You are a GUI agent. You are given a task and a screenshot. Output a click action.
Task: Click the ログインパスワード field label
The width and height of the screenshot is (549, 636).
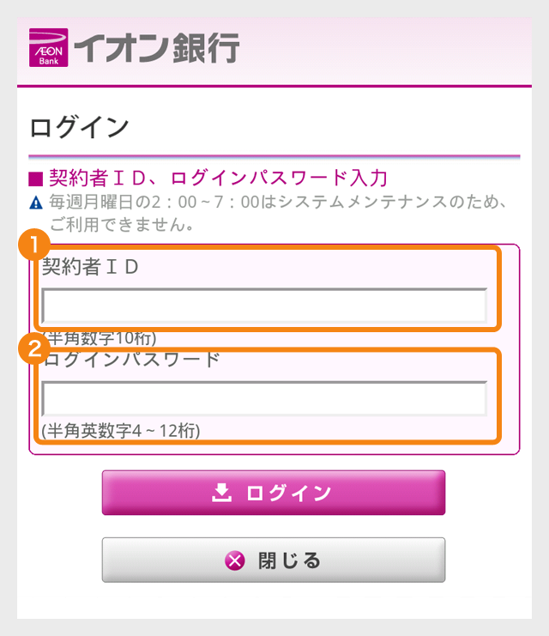point(131,359)
